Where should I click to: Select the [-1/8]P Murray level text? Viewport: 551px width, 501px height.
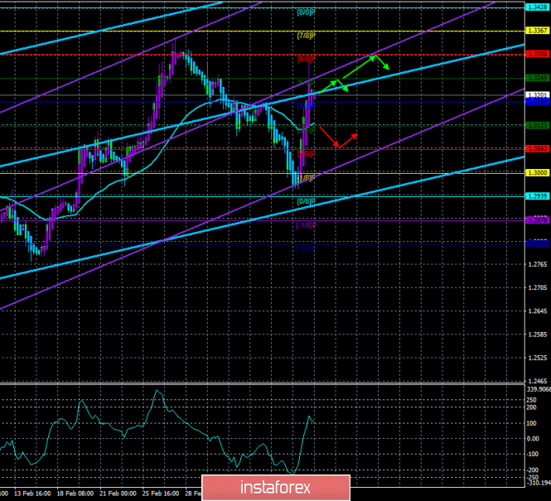coord(306,225)
